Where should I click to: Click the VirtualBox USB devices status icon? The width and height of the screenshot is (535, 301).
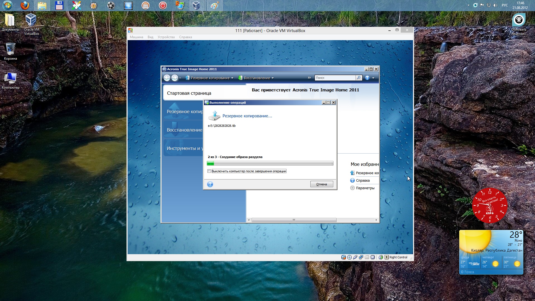(x=355, y=257)
